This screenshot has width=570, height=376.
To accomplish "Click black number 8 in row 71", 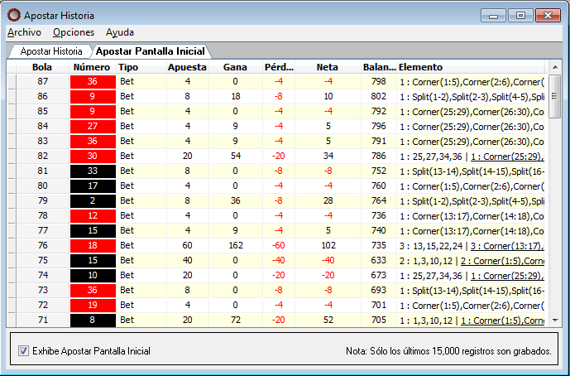I will click(93, 320).
